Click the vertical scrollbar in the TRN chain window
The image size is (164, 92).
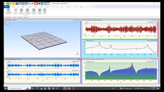click(x=158, y=72)
